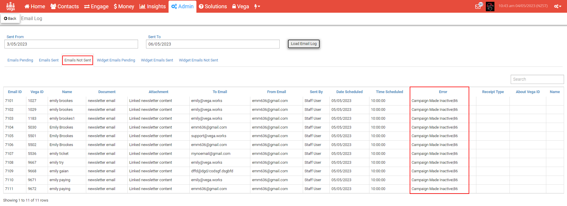Select name emily try in row 7108
This screenshot has height=206, width=567.
57,163
